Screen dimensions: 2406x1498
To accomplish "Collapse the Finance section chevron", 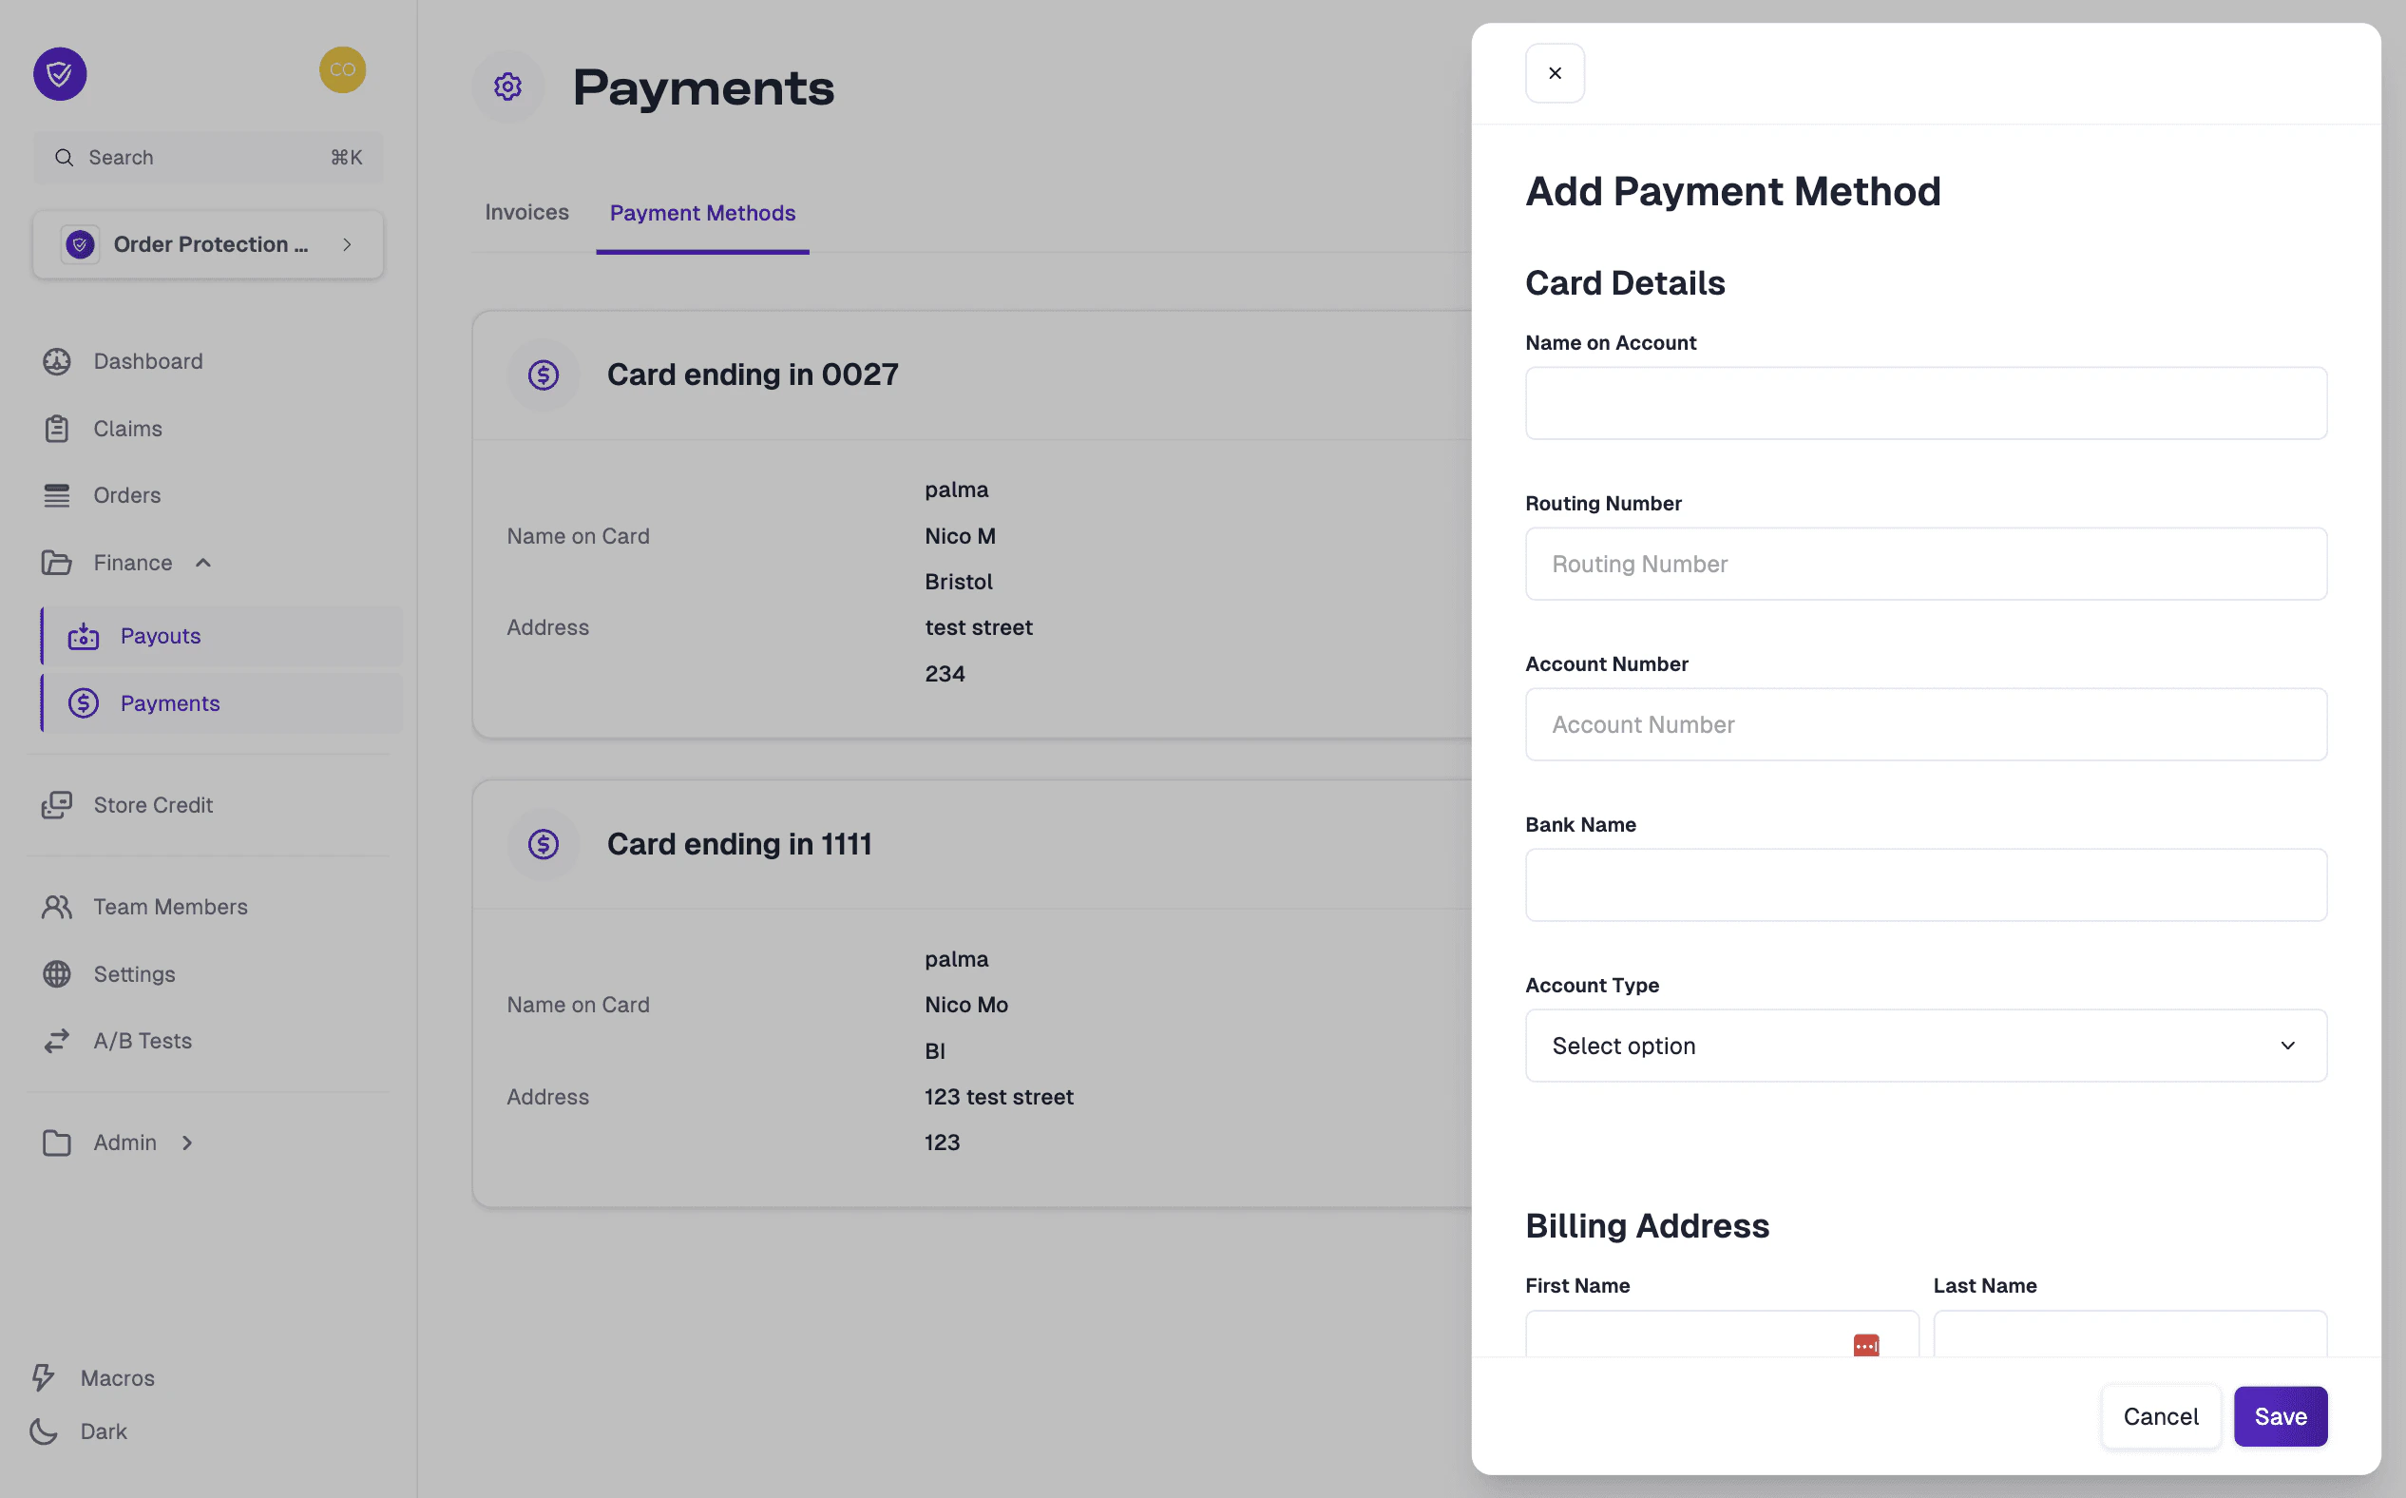I will click(x=203, y=562).
